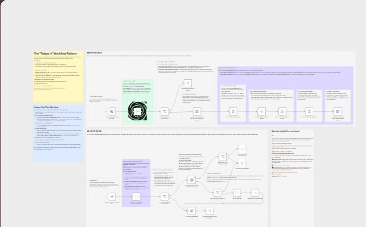Select the lower Switch node before the Code node
Viewport: 366px width, 227px height.
[218, 193]
